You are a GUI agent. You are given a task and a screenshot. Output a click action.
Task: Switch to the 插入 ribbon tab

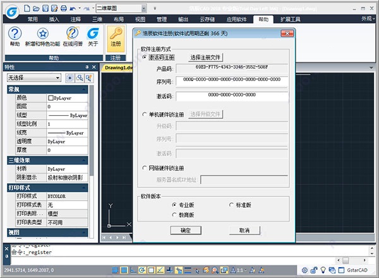pos(53,20)
